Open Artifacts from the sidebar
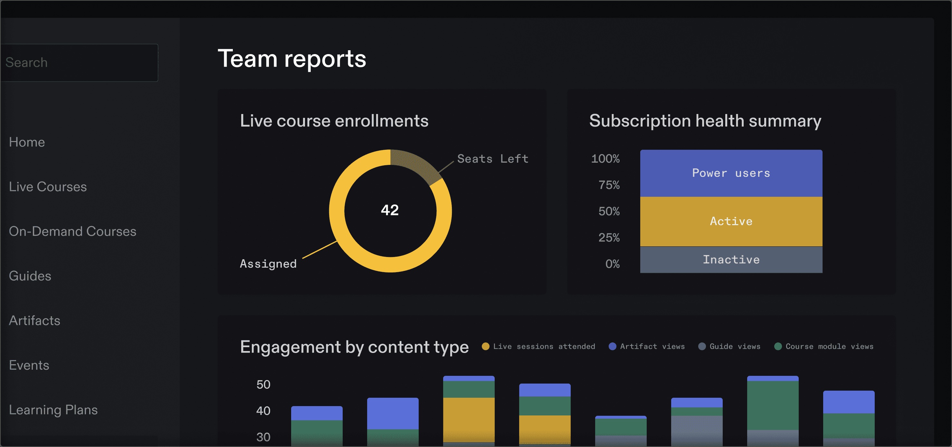The height and width of the screenshot is (447, 952). (34, 321)
